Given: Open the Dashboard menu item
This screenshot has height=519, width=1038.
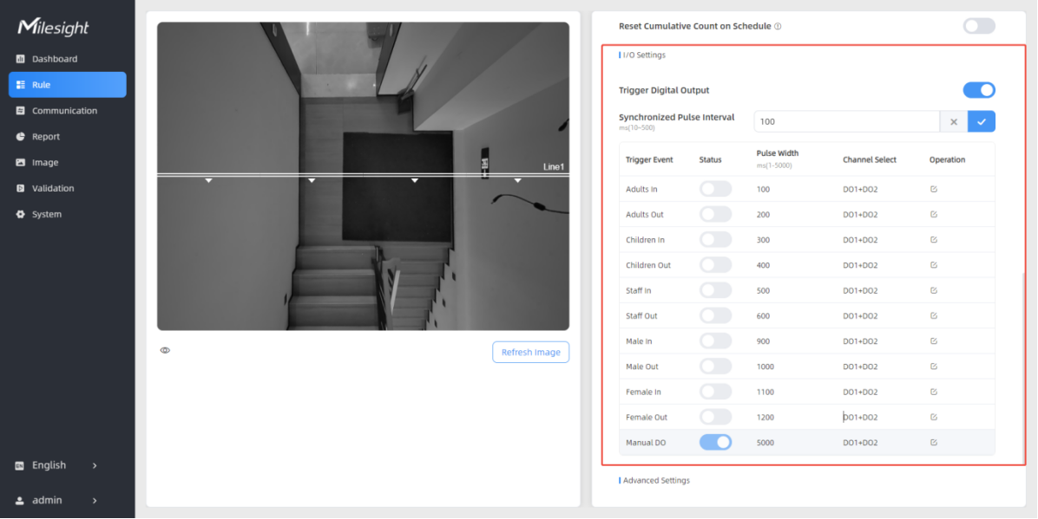Looking at the screenshot, I should [x=55, y=59].
